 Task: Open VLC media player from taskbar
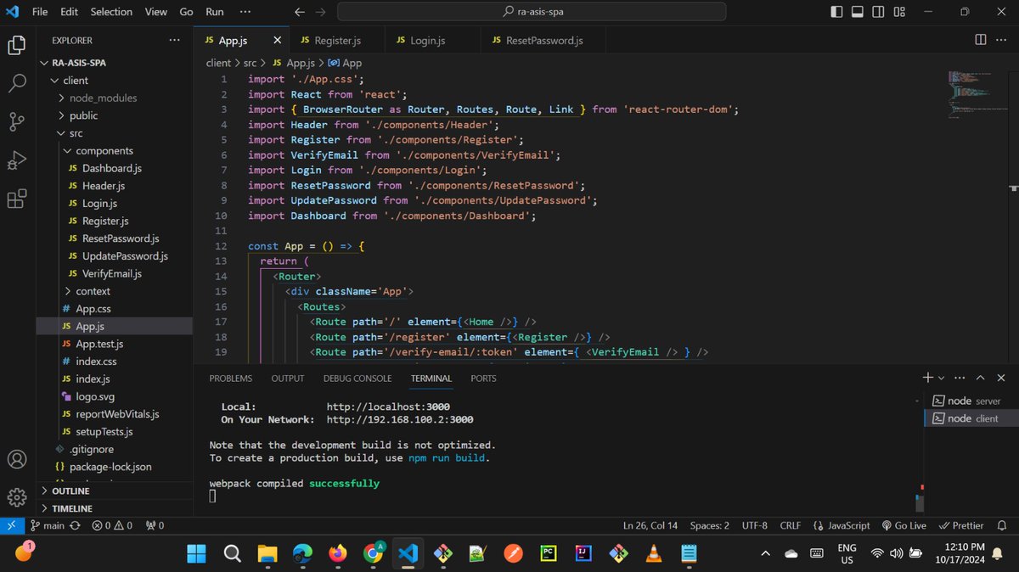[x=653, y=553]
